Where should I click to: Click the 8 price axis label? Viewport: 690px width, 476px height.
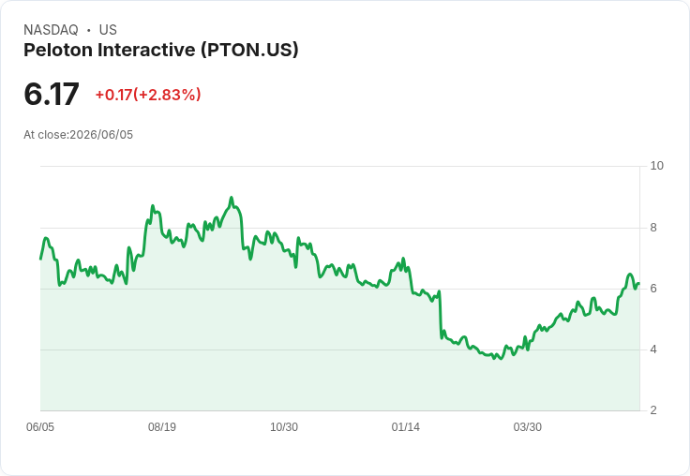pyautogui.click(x=653, y=228)
